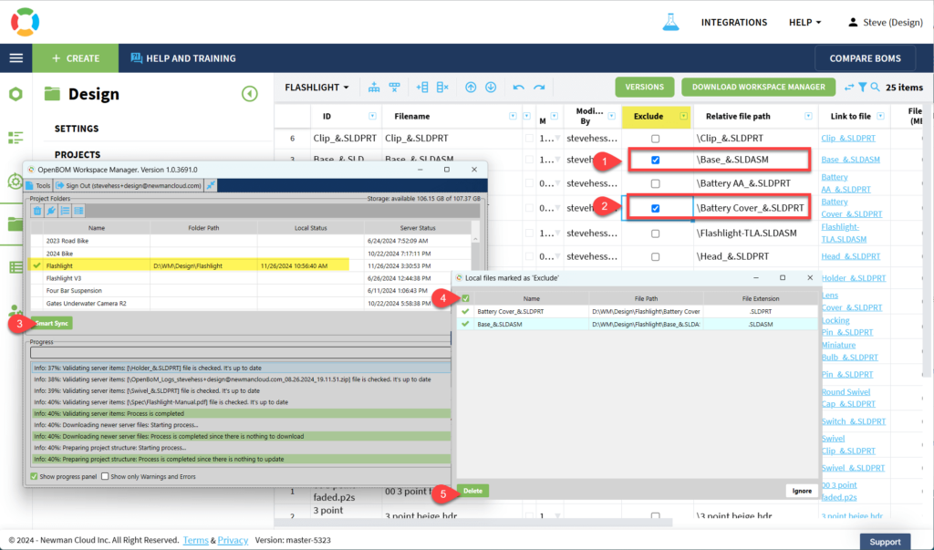Click the swap arrows icon near item count

(849, 88)
